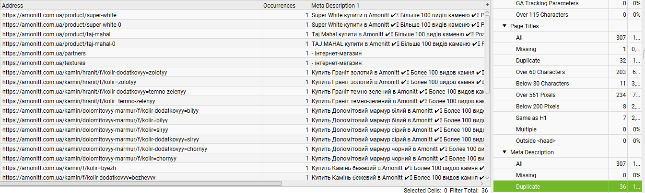Image resolution: width=645 pixels, height=193 pixels.
Task: Select the Below 30 Characters filter
Action: tap(542, 84)
